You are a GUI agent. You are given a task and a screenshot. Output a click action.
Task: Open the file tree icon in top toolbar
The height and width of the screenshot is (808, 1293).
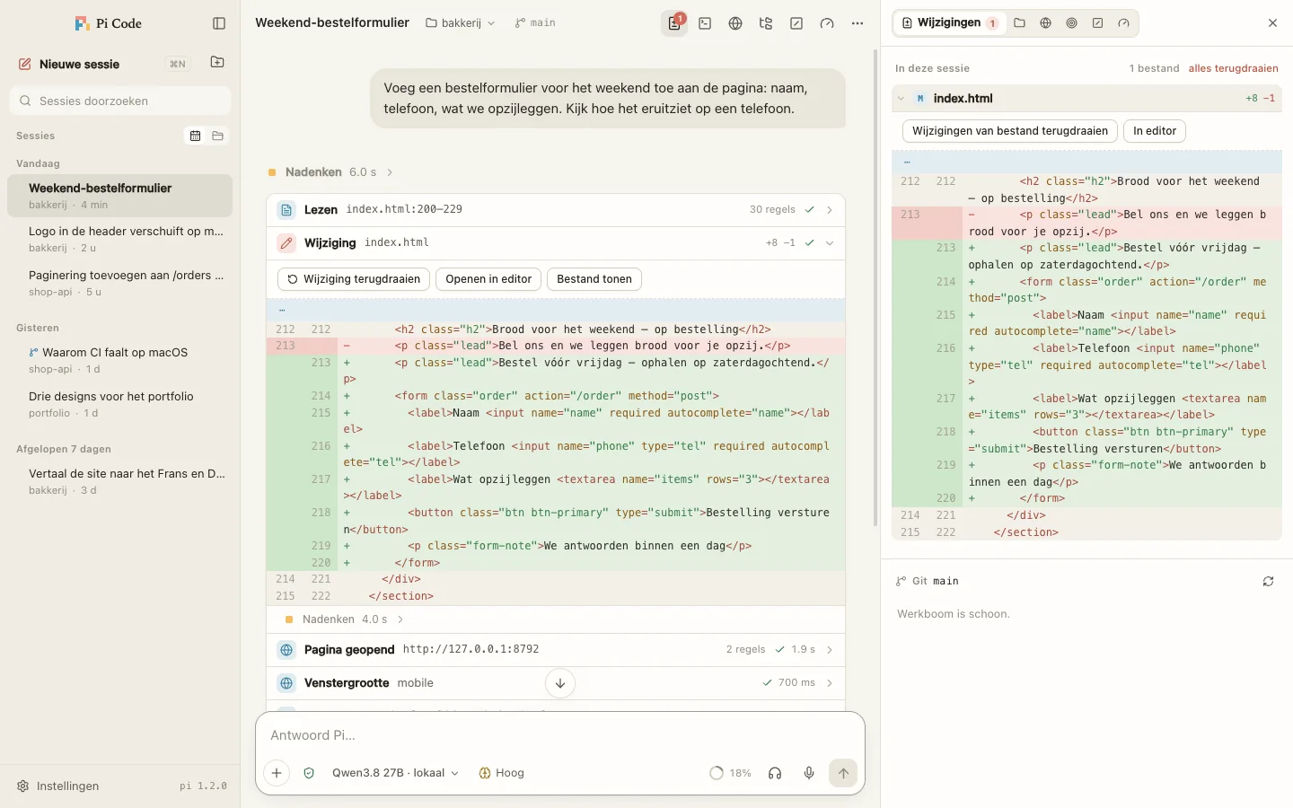point(766,23)
